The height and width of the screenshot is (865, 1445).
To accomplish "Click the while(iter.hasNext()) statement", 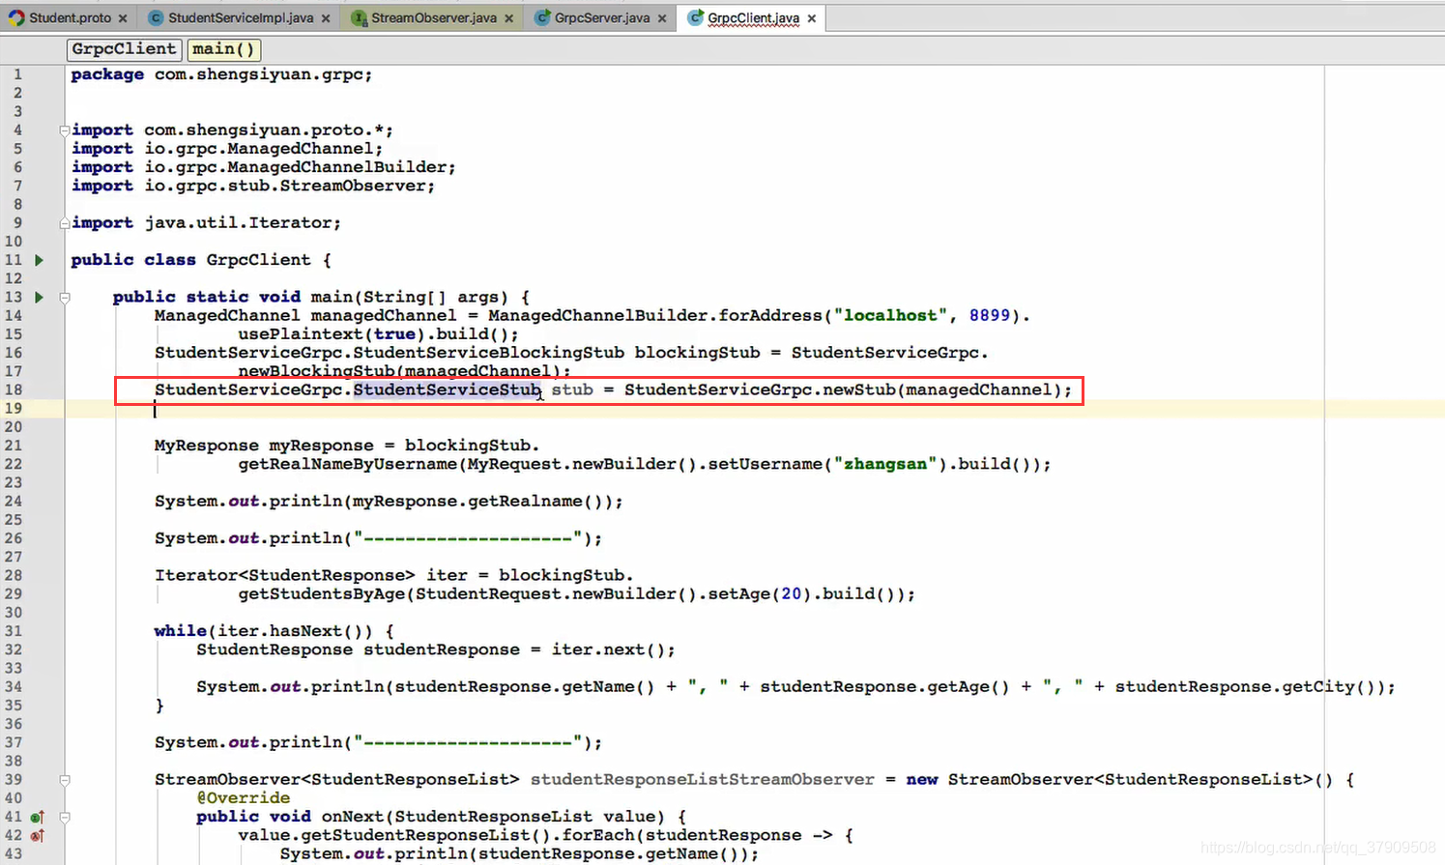I will (x=274, y=631).
